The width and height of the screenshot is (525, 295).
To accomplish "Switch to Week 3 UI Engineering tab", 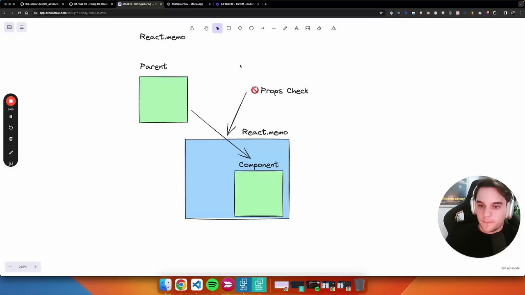I will click(x=139, y=4).
